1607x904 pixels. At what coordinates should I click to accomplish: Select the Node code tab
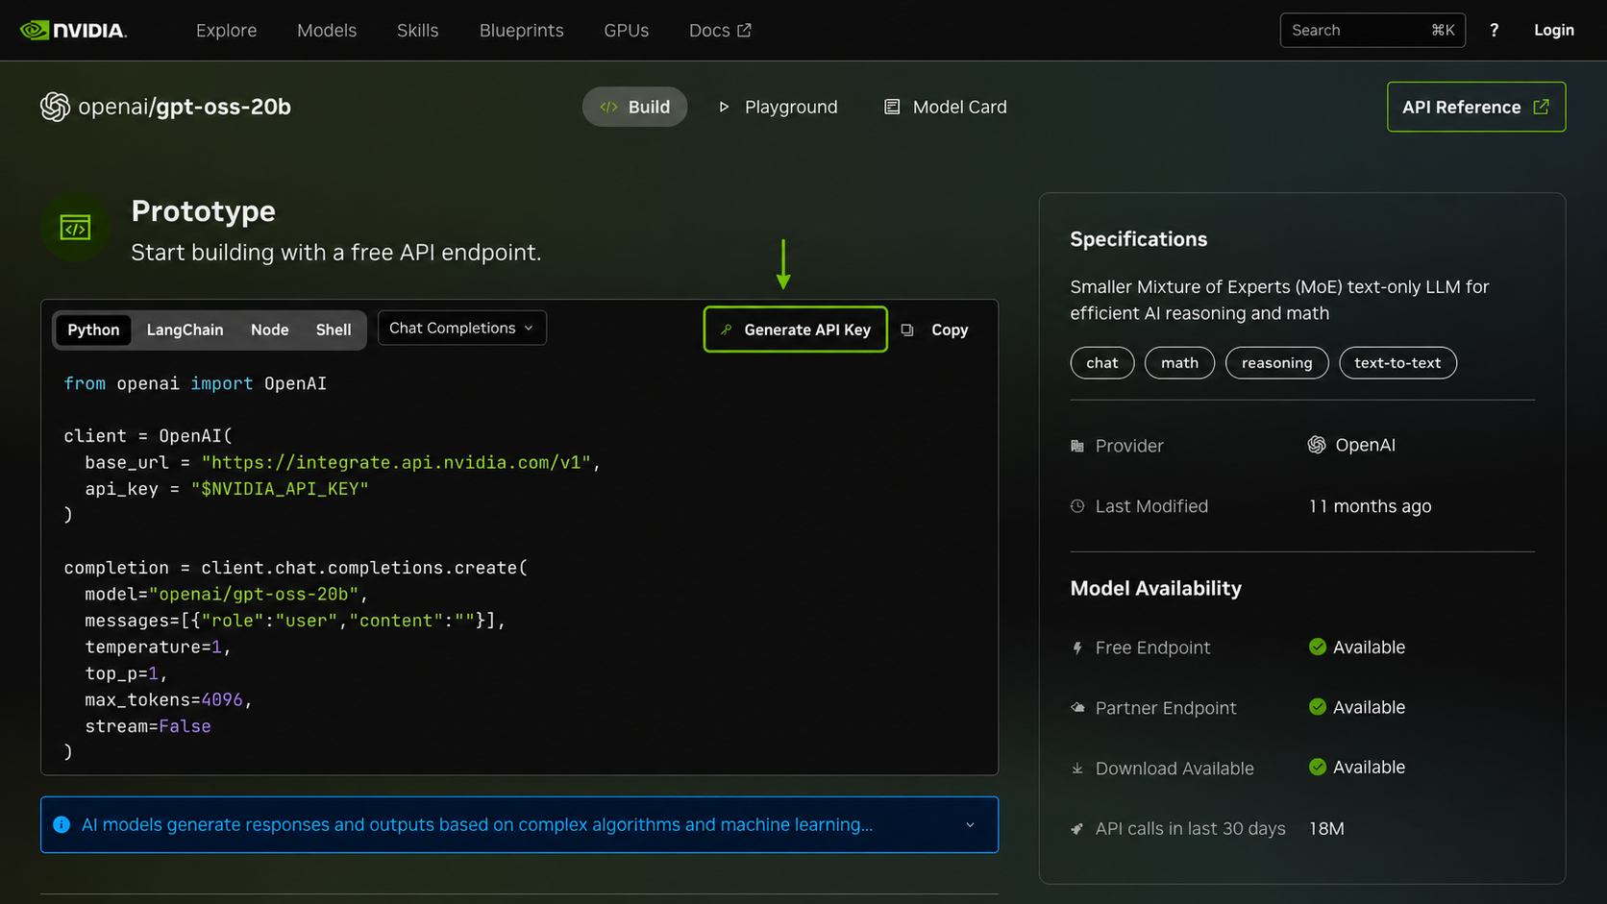click(x=270, y=330)
